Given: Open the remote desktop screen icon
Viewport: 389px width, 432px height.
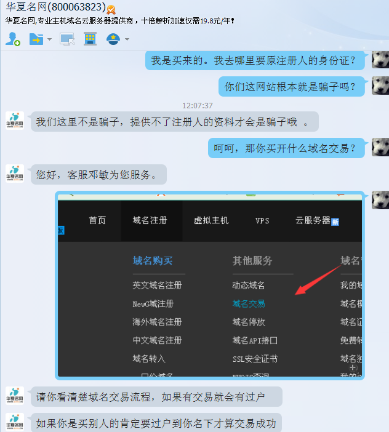Looking at the screenshot, I should [66, 39].
